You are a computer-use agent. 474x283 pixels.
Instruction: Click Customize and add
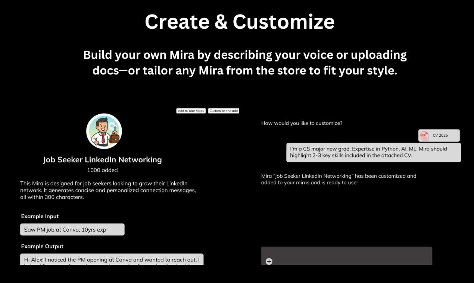click(x=224, y=111)
